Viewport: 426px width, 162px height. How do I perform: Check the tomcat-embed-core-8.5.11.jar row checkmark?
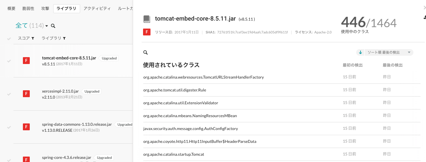click(x=9, y=61)
